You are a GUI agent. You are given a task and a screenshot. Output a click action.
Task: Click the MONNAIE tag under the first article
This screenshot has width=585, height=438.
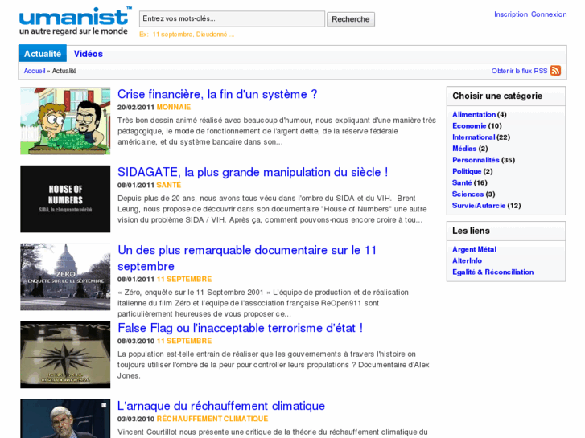pyautogui.click(x=174, y=107)
